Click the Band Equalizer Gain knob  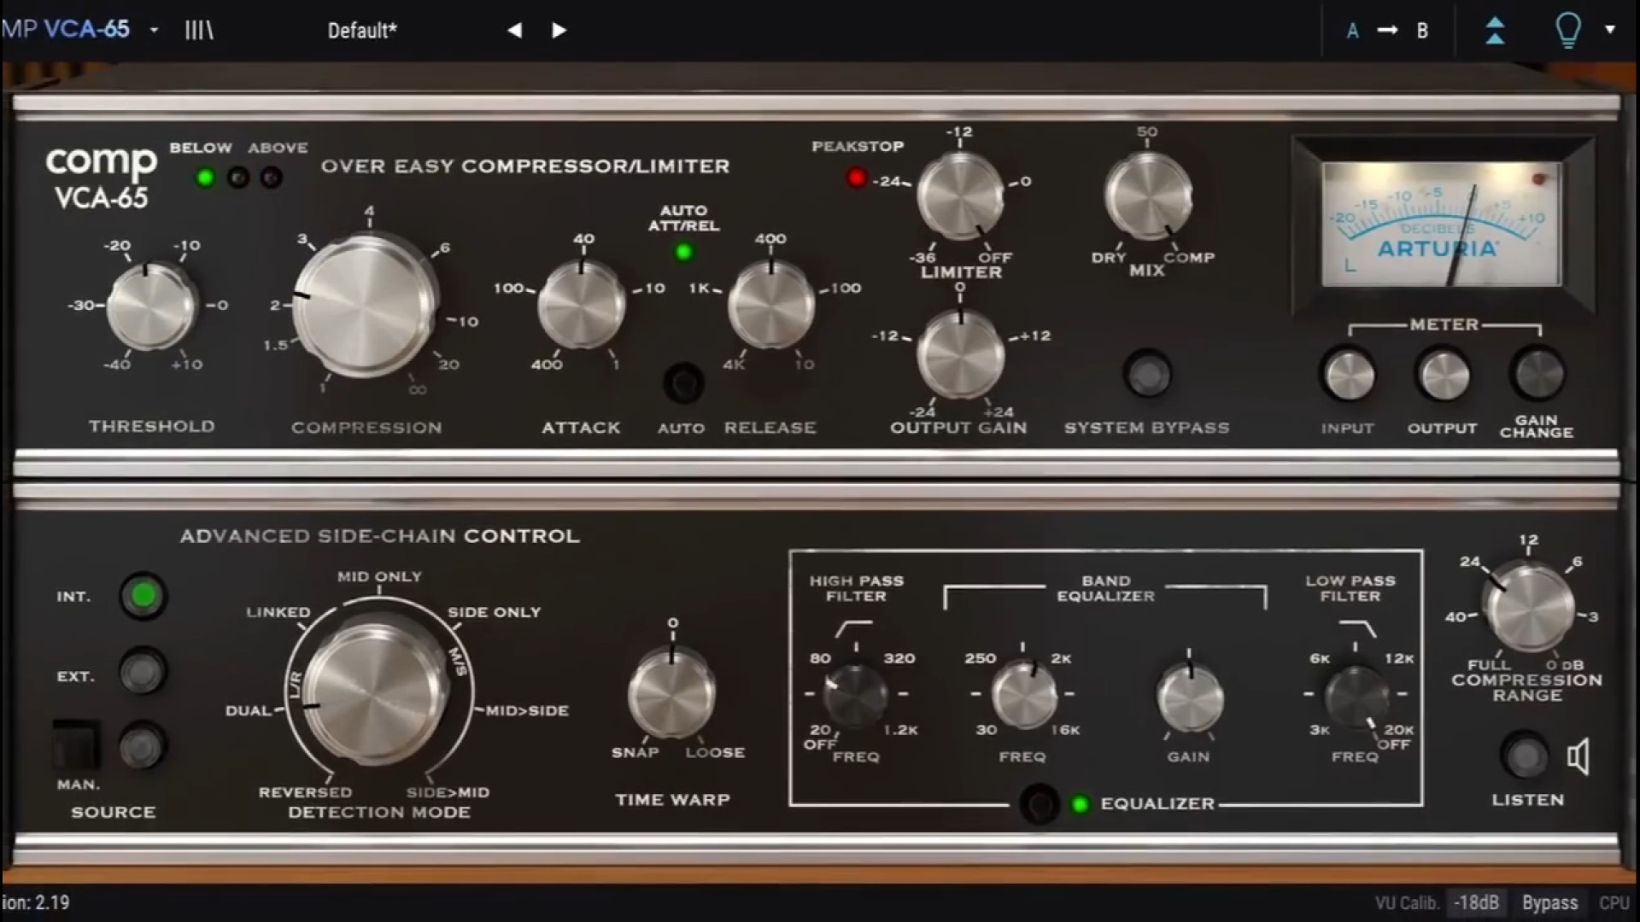coord(1189,698)
